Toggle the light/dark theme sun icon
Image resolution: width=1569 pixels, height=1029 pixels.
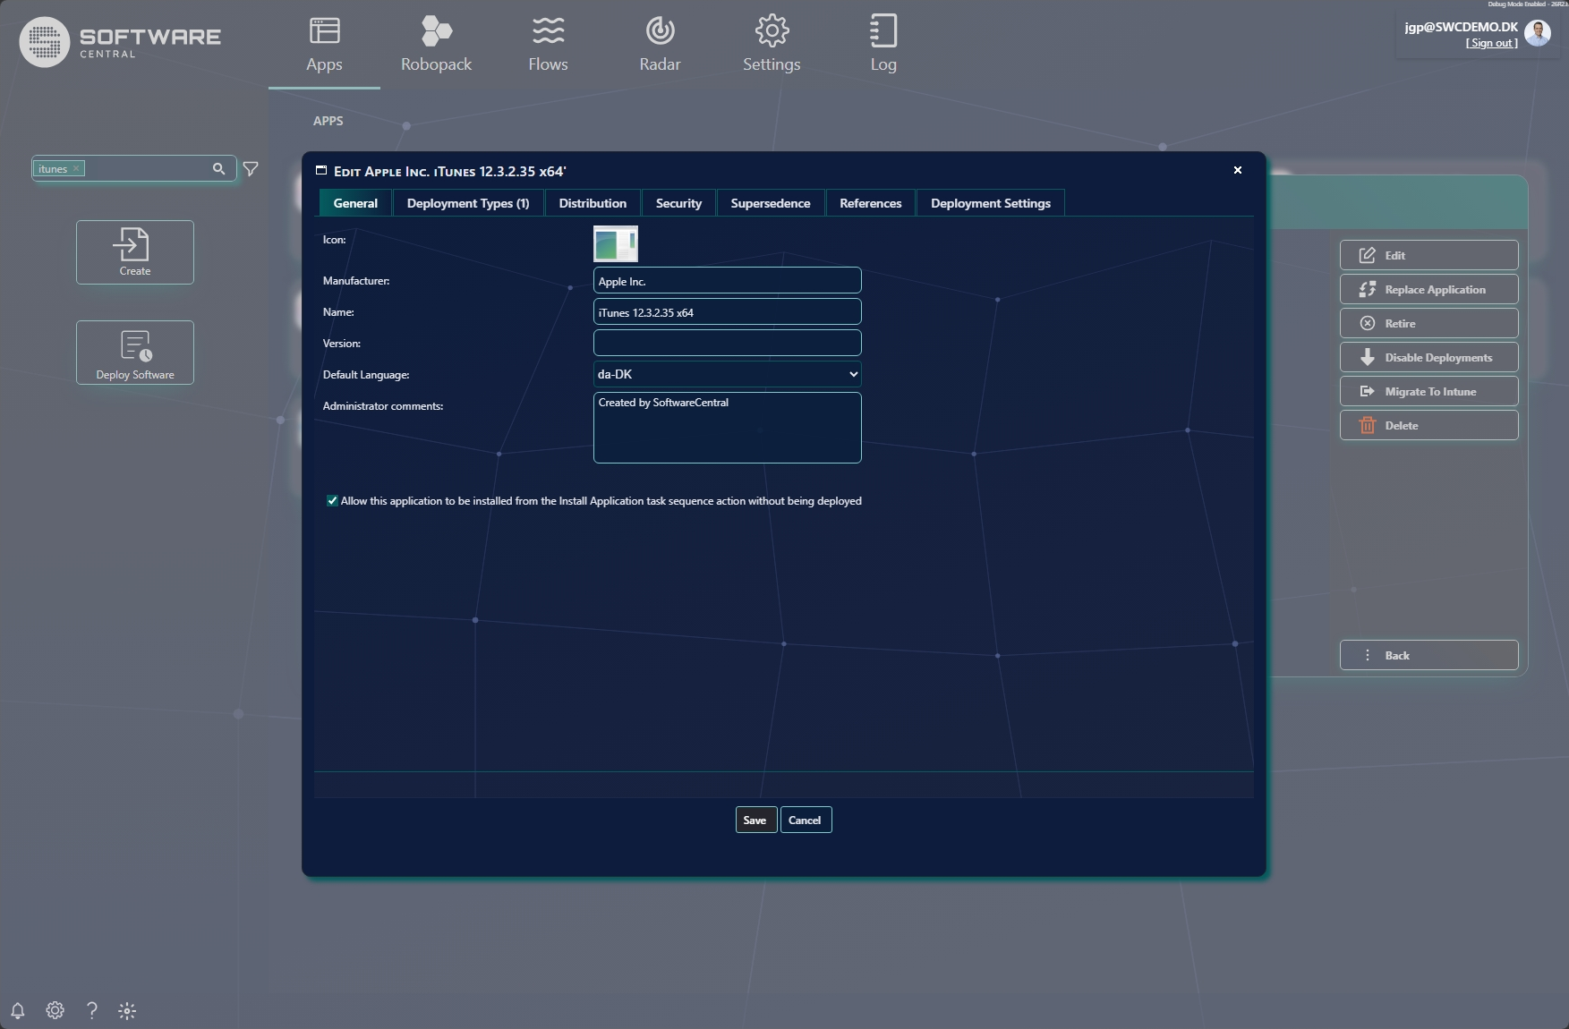coord(127,1010)
